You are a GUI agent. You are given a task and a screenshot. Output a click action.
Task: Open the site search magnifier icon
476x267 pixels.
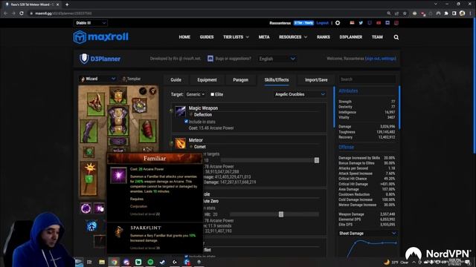[396, 37]
